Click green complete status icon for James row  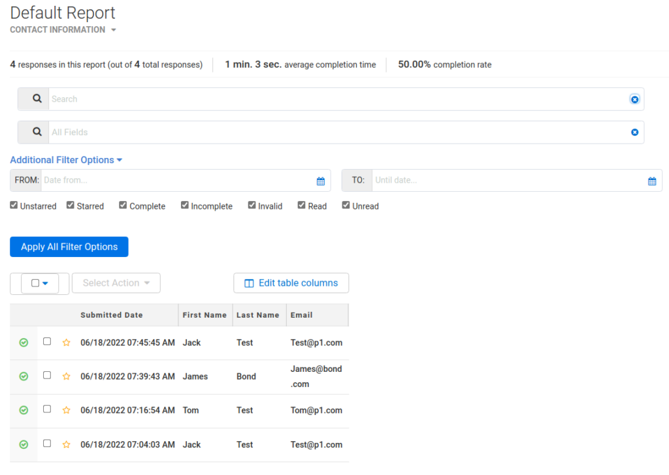24,376
